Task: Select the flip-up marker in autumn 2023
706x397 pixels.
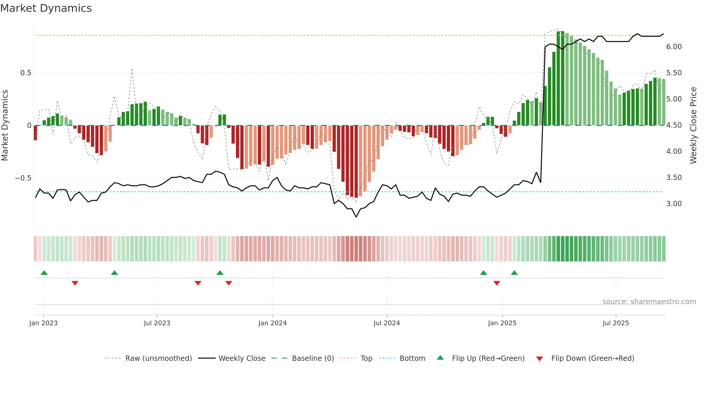Action: (x=220, y=273)
